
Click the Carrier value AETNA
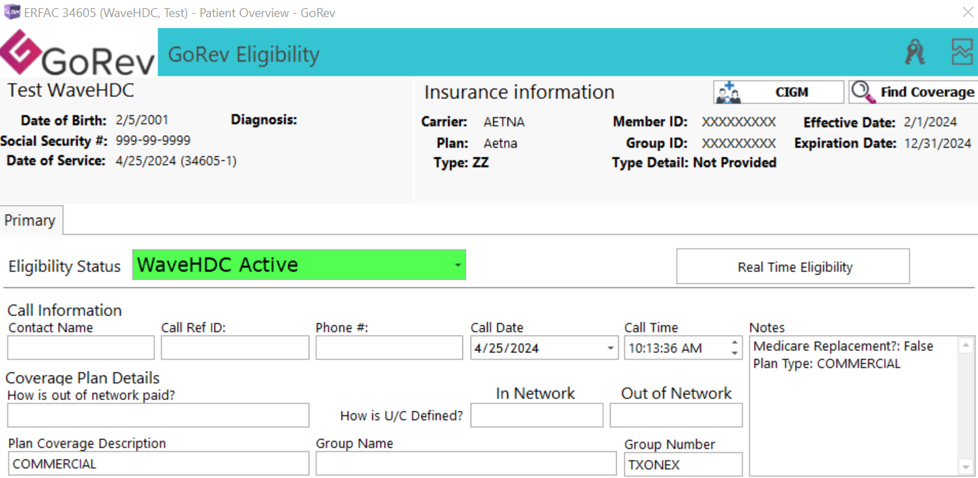tap(504, 123)
